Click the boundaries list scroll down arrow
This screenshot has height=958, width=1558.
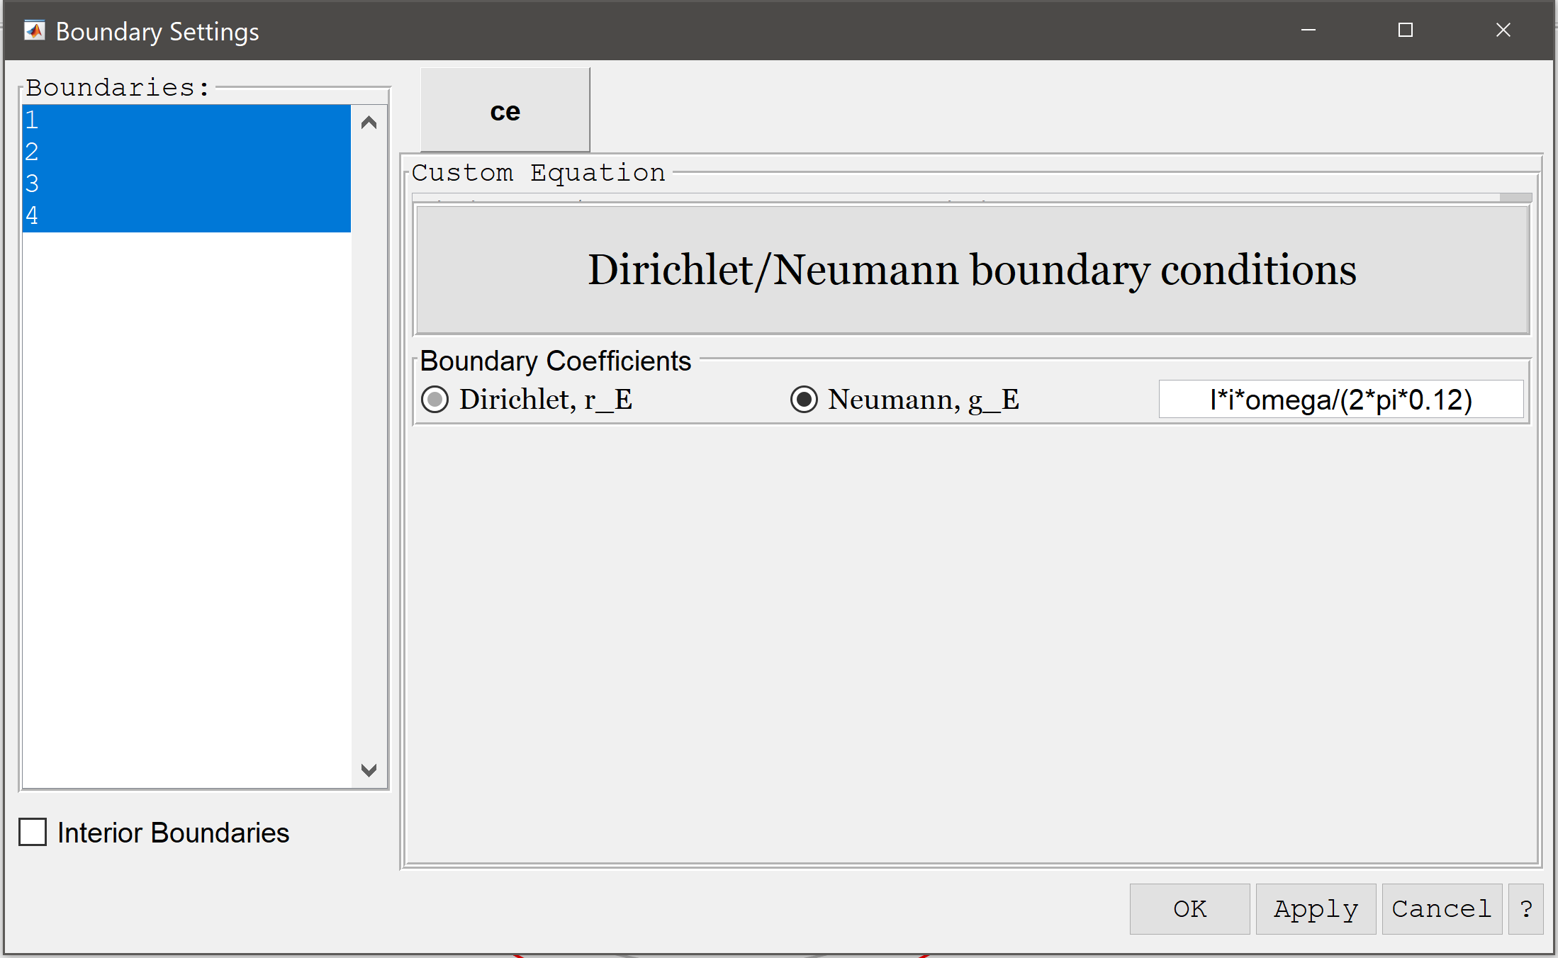[369, 770]
